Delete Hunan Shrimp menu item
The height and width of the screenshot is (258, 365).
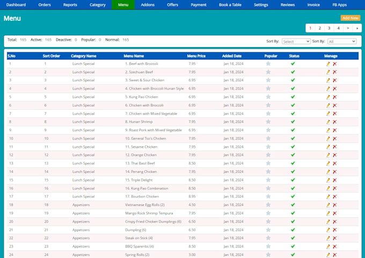[335, 122]
